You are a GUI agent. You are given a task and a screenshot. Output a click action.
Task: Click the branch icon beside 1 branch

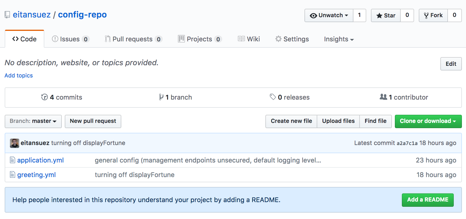[161, 97]
